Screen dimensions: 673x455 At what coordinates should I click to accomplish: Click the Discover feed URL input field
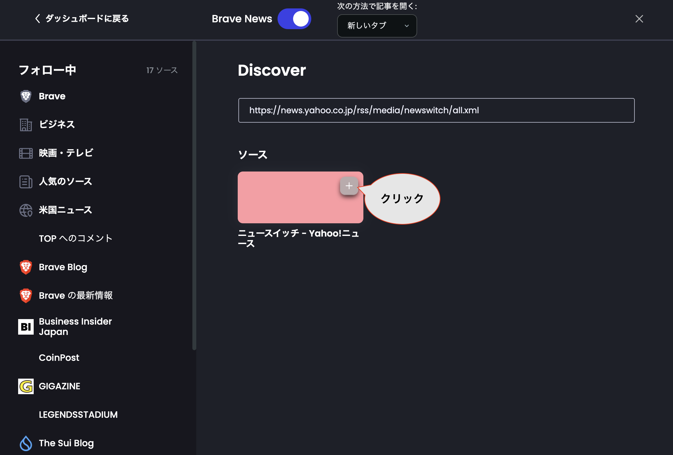pyautogui.click(x=436, y=110)
